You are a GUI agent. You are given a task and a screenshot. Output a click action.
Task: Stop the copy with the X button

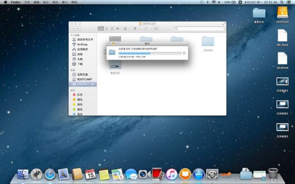tap(184, 53)
